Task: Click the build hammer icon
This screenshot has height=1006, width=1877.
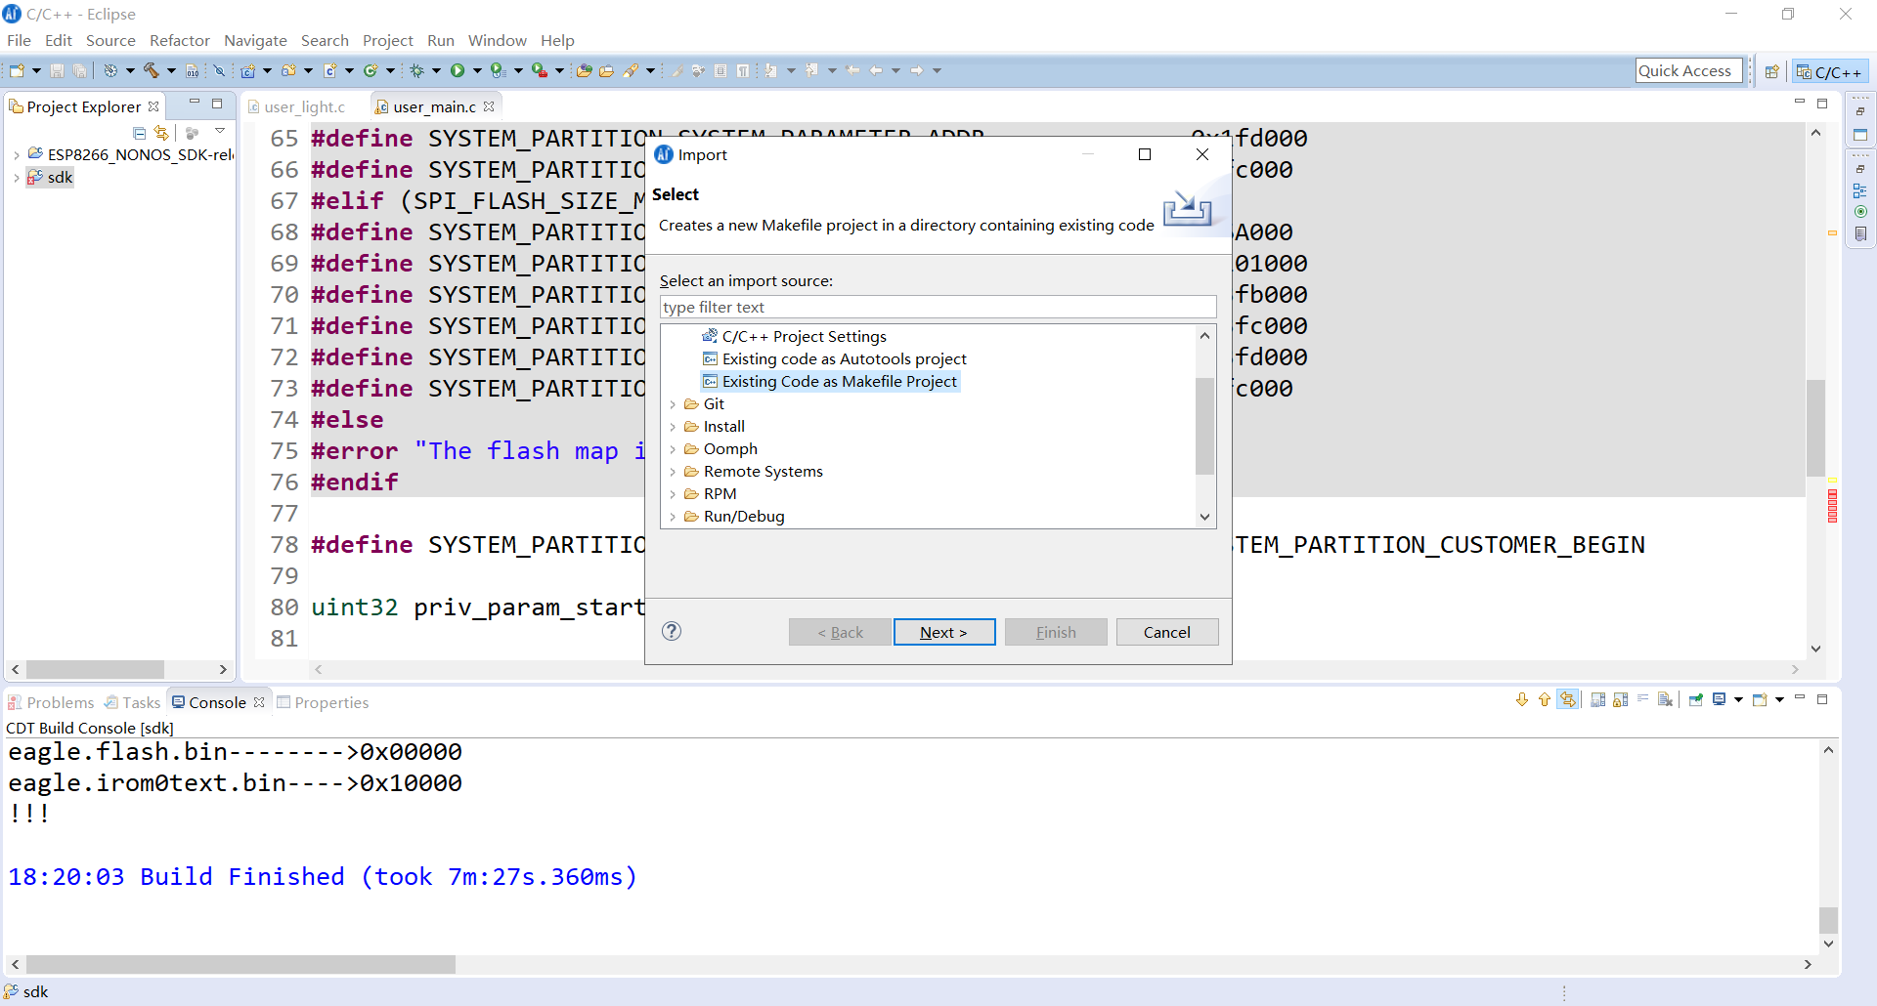Action: [x=151, y=70]
